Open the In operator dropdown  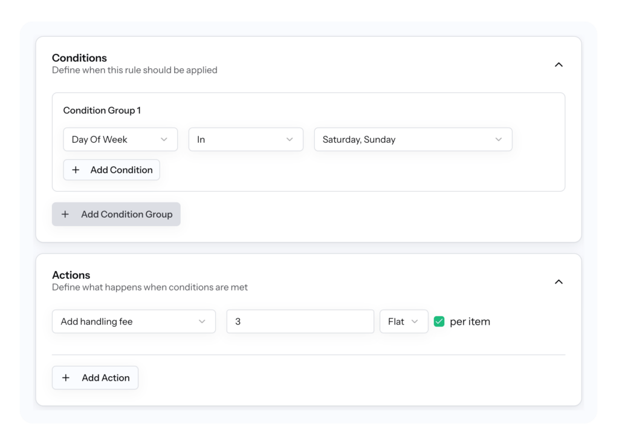245,139
